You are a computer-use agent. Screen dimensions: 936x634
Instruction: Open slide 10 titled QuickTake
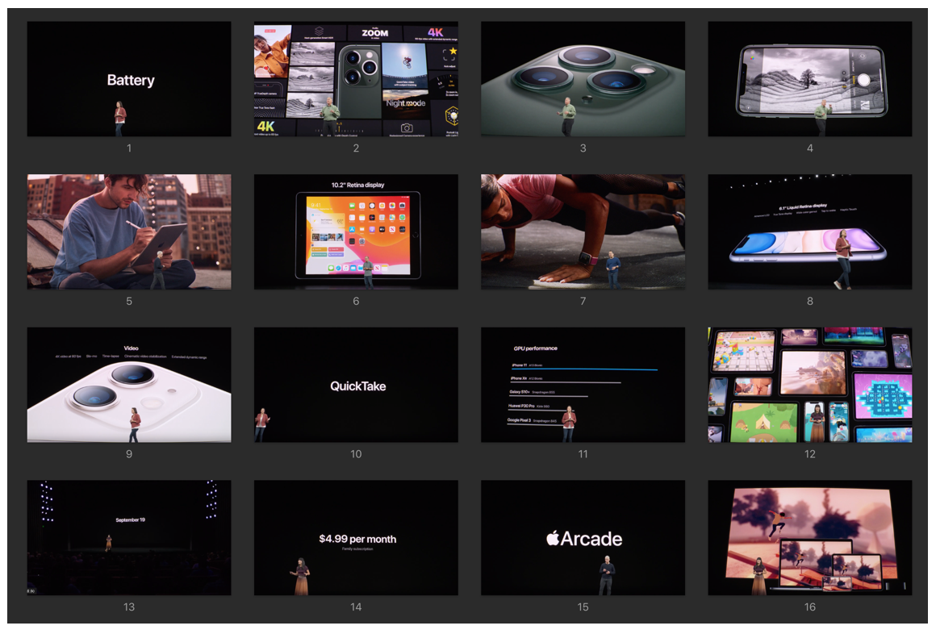tap(356, 385)
